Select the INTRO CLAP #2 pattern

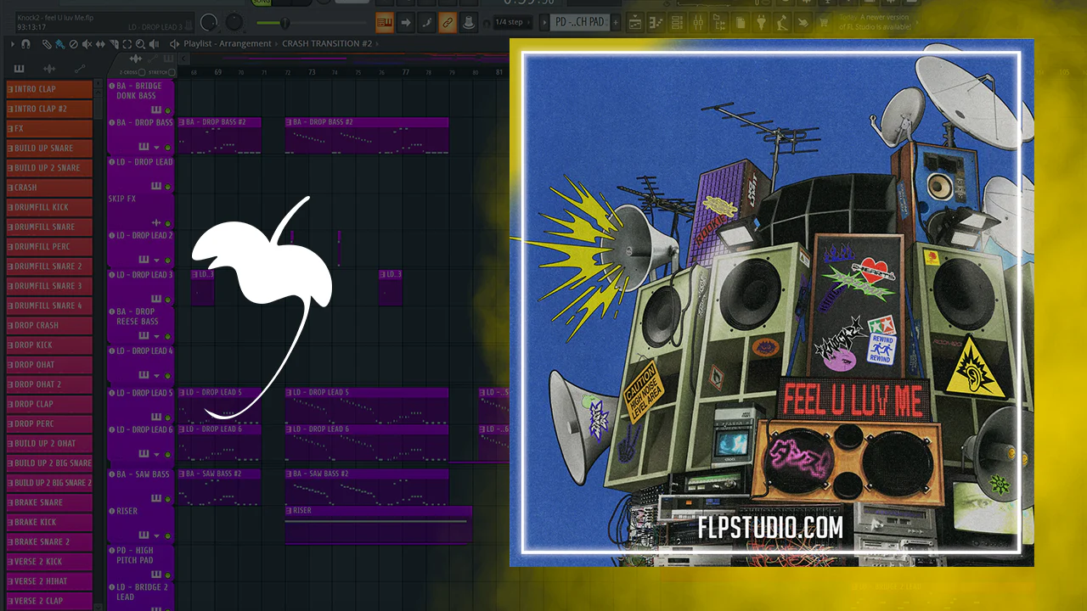coord(49,109)
